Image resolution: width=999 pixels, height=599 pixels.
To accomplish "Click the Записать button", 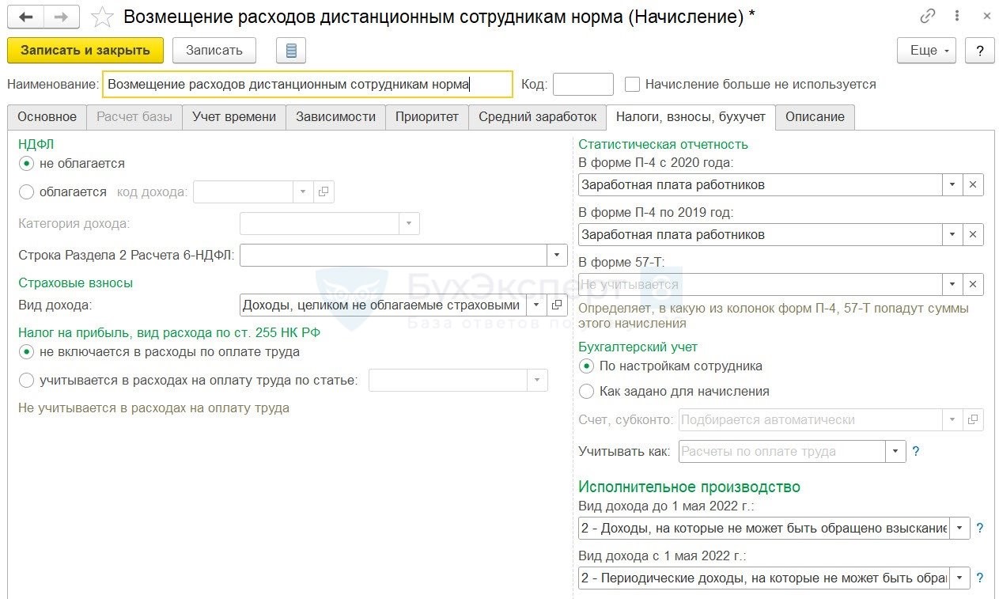I will 214,51.
